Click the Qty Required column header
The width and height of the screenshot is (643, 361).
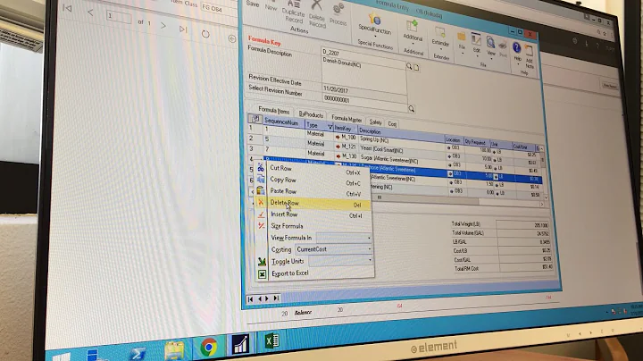476,142
